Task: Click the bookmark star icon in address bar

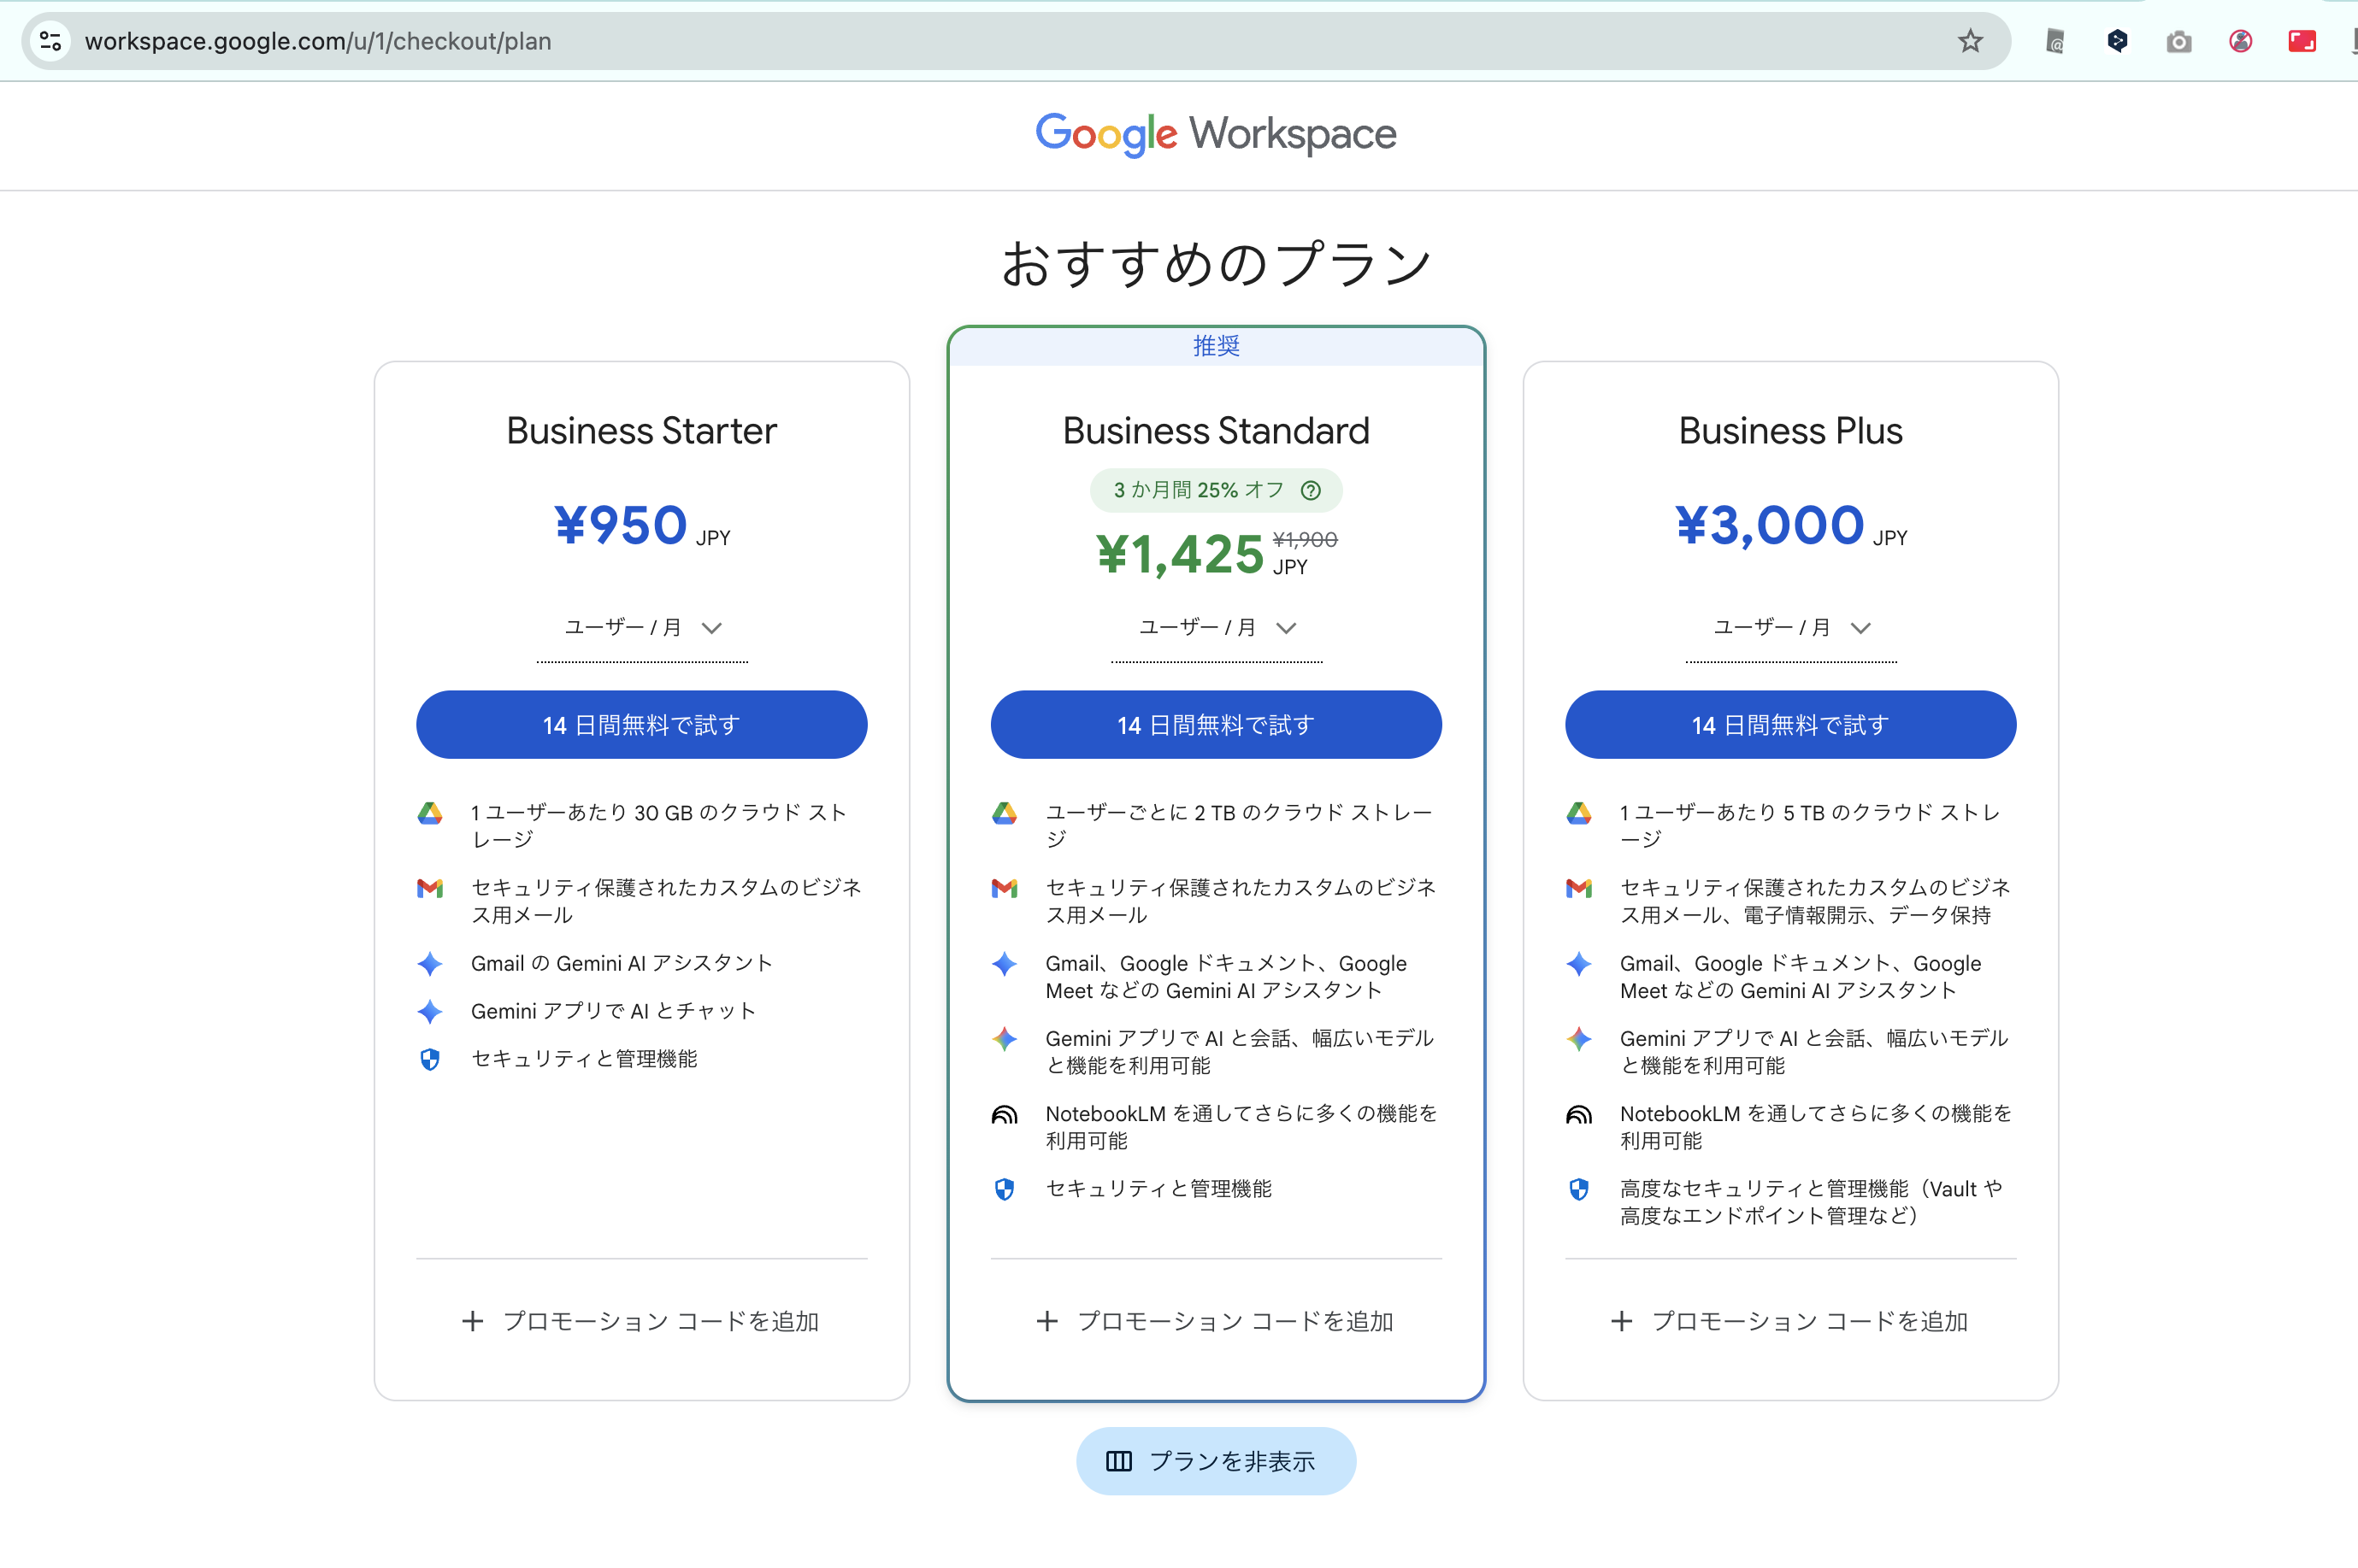Action: pos(1969,41)
